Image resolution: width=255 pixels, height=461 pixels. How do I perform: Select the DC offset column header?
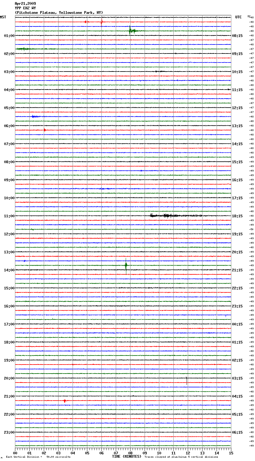click(249, 16)
